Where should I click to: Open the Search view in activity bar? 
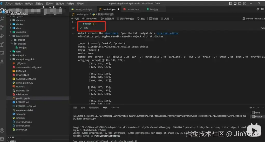pos(2,19)
